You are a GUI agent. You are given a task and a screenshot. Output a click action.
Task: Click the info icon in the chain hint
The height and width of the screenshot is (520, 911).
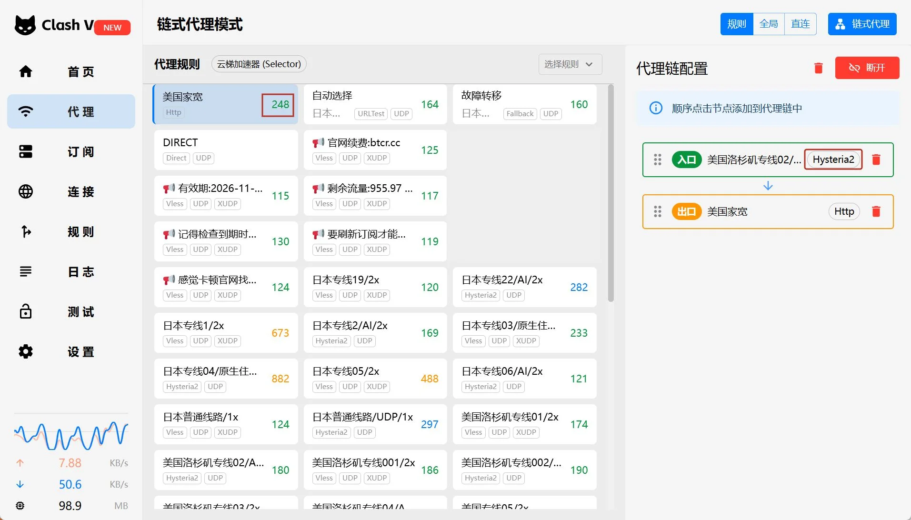[656, 108]
